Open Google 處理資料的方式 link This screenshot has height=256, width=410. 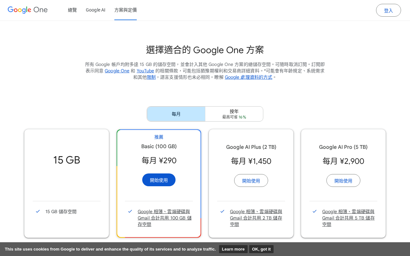coord(249,77)
